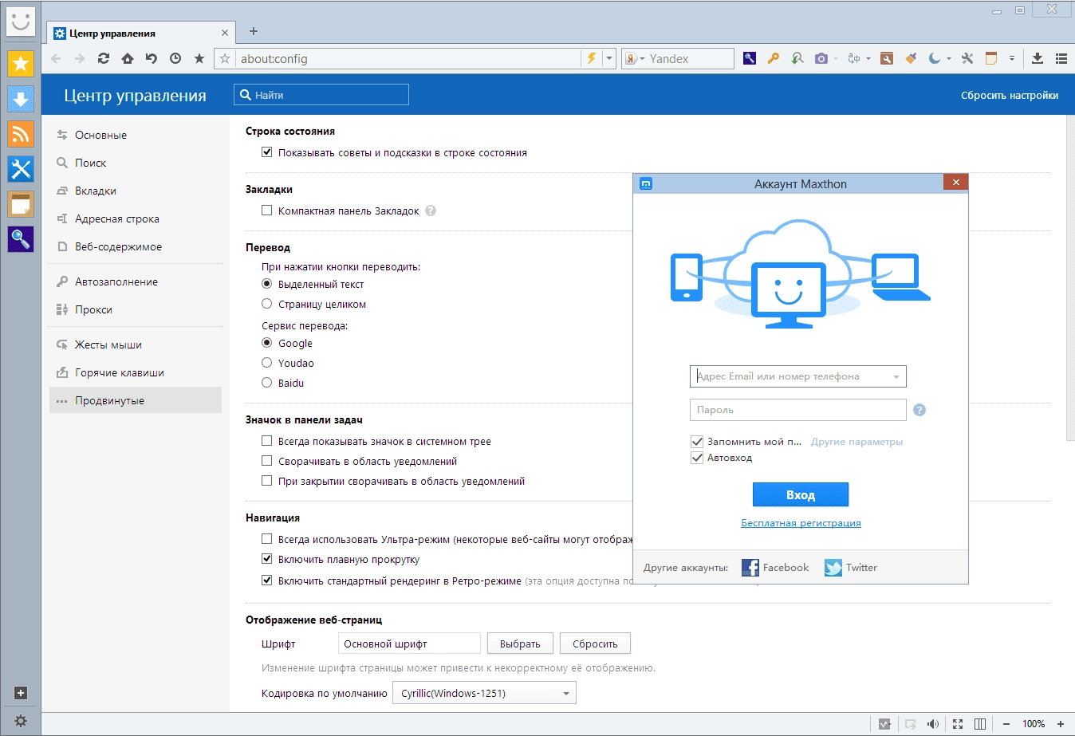Toggle full screen from the status bar
Viewport: 1075px width, 736px height.
pyautogui.click(x=958, y=724)
